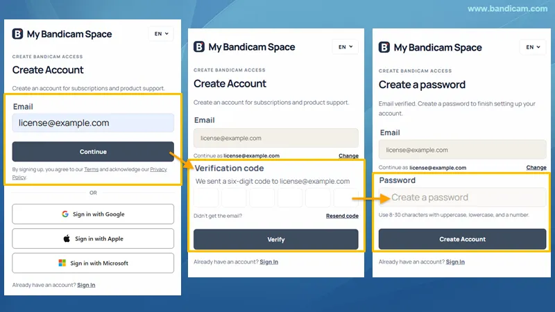The image size is (555, 312).
Task: Click Change link in middle panel
Action: (x=349, y=156)
